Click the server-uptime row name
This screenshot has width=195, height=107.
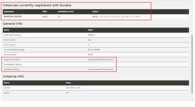pyautogui.click(x=10, y=55)
